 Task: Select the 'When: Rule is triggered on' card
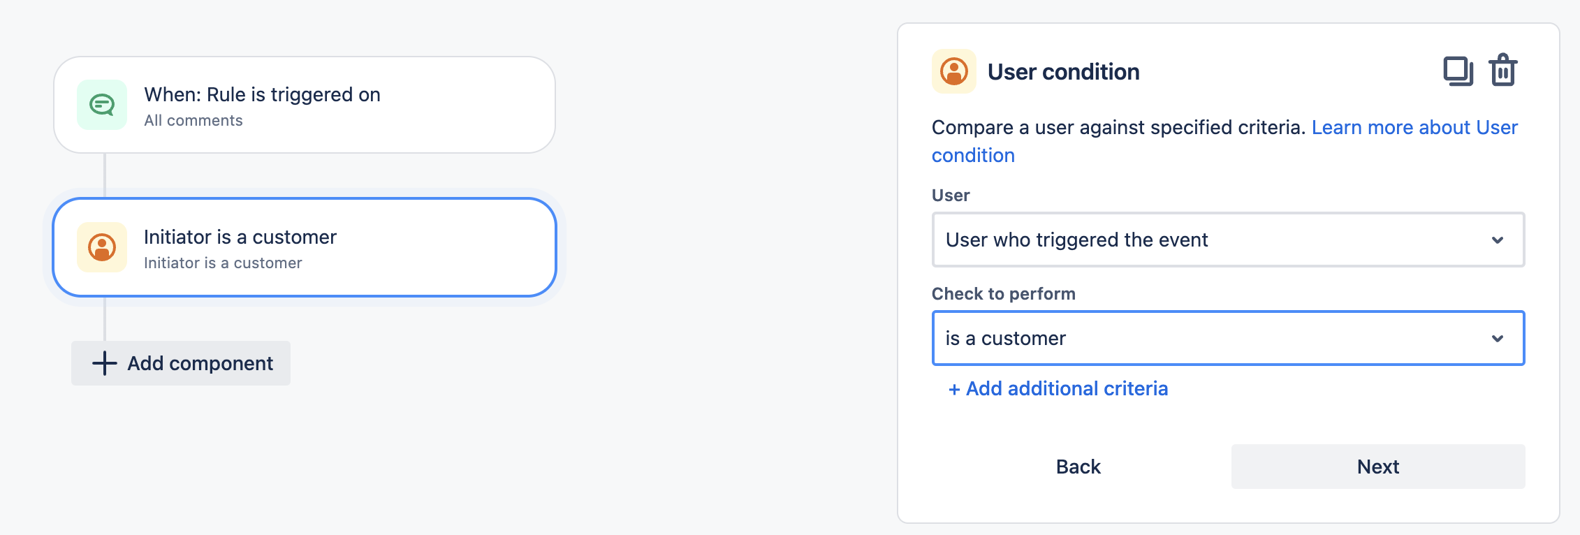(x=304, y=105)
